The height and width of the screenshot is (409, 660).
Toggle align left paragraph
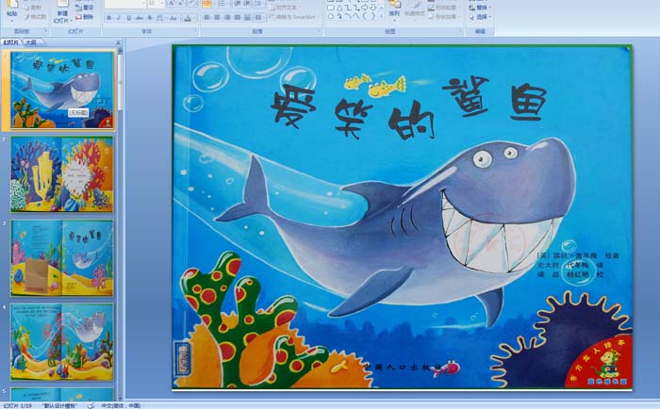[207, 17]
